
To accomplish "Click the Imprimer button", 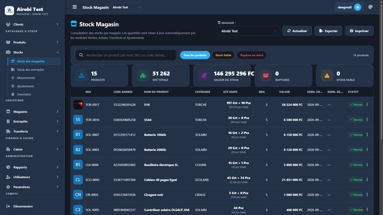I will 359,31.
